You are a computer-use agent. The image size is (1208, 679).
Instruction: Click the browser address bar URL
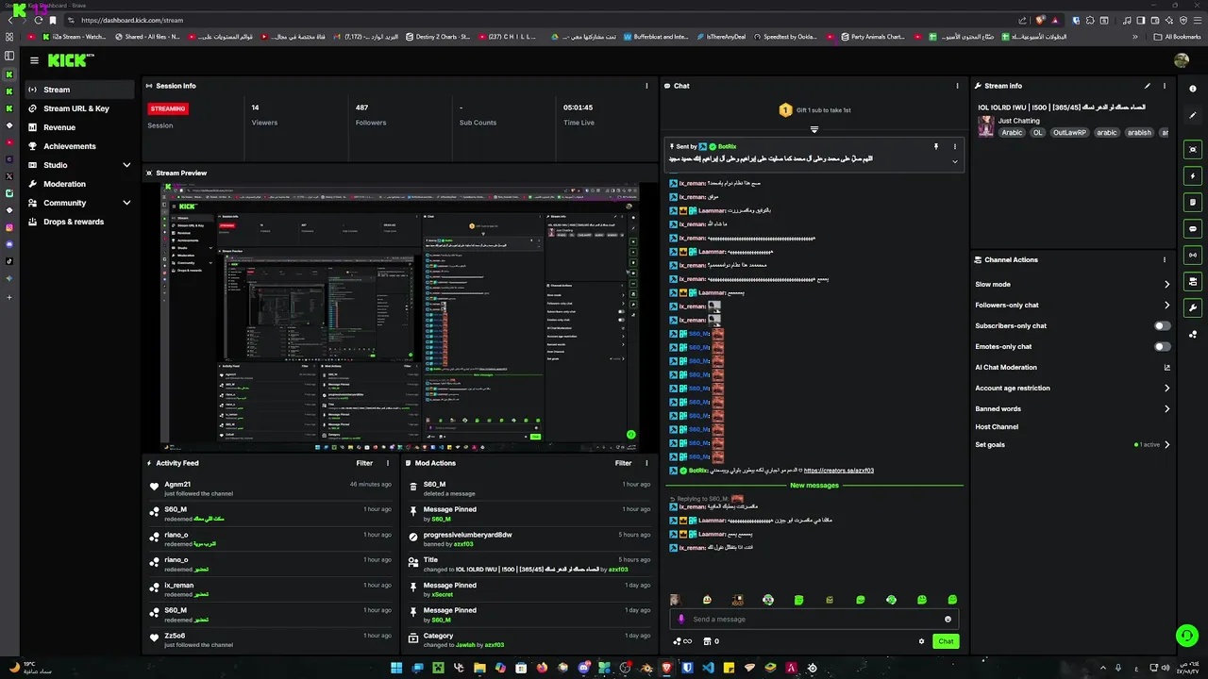[x=132, y=20]
